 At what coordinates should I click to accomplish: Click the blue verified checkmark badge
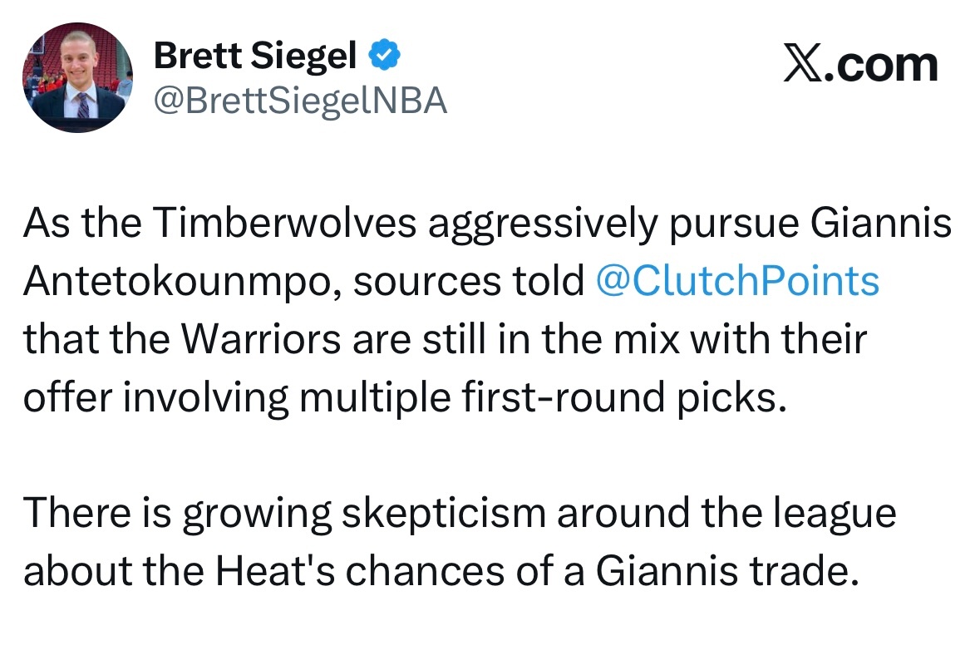click(385, 57)
